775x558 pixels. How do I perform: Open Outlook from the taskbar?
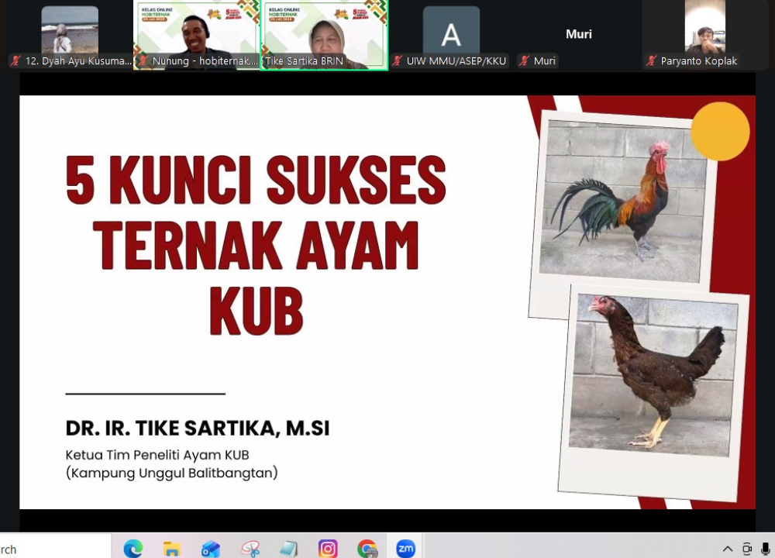211,549
